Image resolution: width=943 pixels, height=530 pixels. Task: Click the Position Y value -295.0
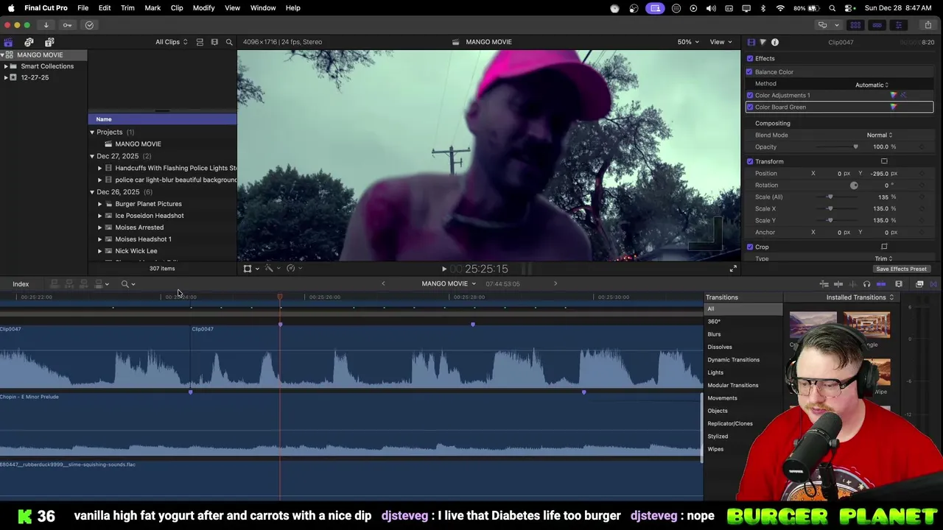click(878, 173)
